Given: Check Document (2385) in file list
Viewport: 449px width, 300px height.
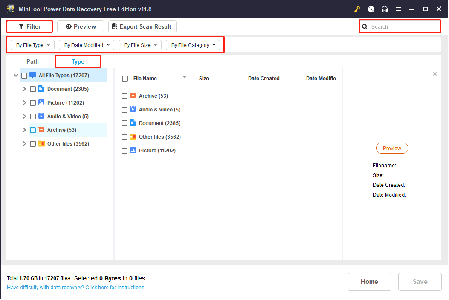Looking at the screenshot, I should [x=124, y=123].
